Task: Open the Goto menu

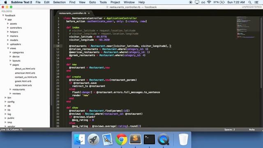Action: pos(92,2)
